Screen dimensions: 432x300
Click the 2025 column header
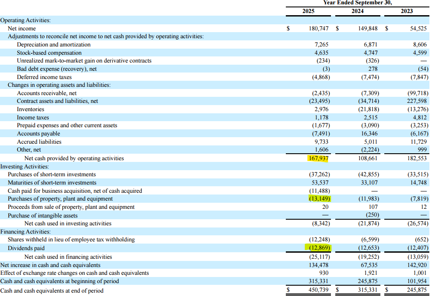pyautogui.click(x=308, y=11)
